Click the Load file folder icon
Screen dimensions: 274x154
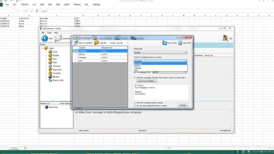pyautogui.click(x=96, y=43)
